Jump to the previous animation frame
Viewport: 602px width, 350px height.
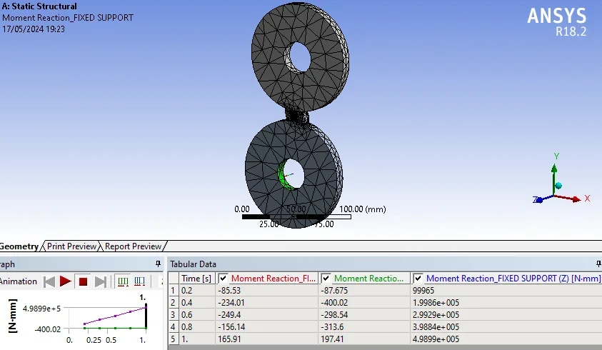(x=49, y=281)
